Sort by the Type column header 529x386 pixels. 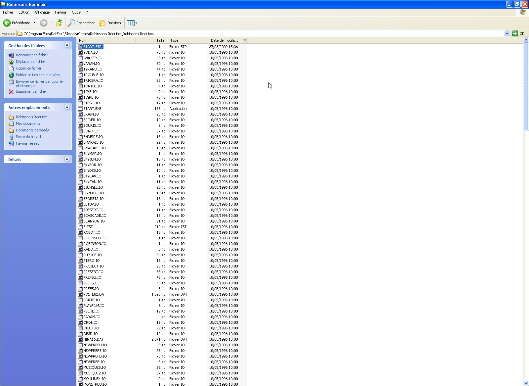187,40
